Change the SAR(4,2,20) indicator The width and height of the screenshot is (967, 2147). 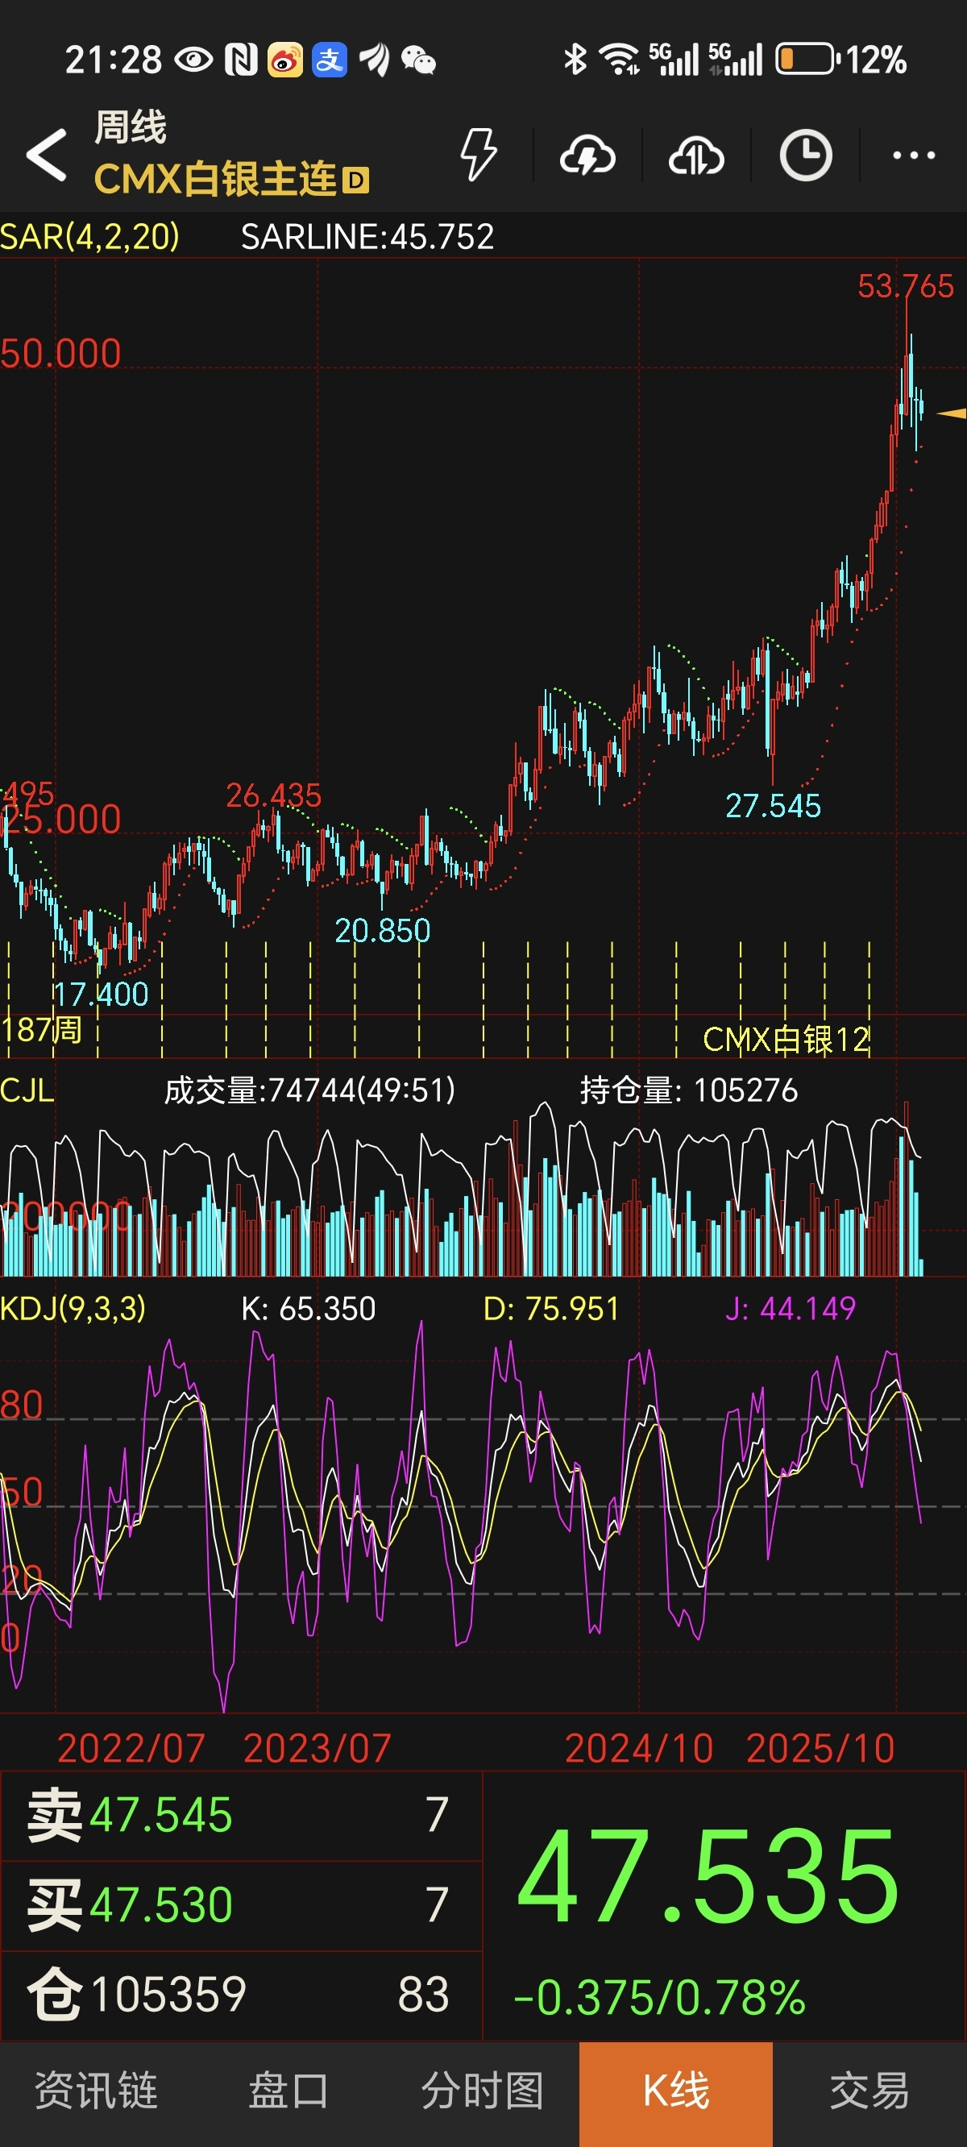click(x=90, y=237)
